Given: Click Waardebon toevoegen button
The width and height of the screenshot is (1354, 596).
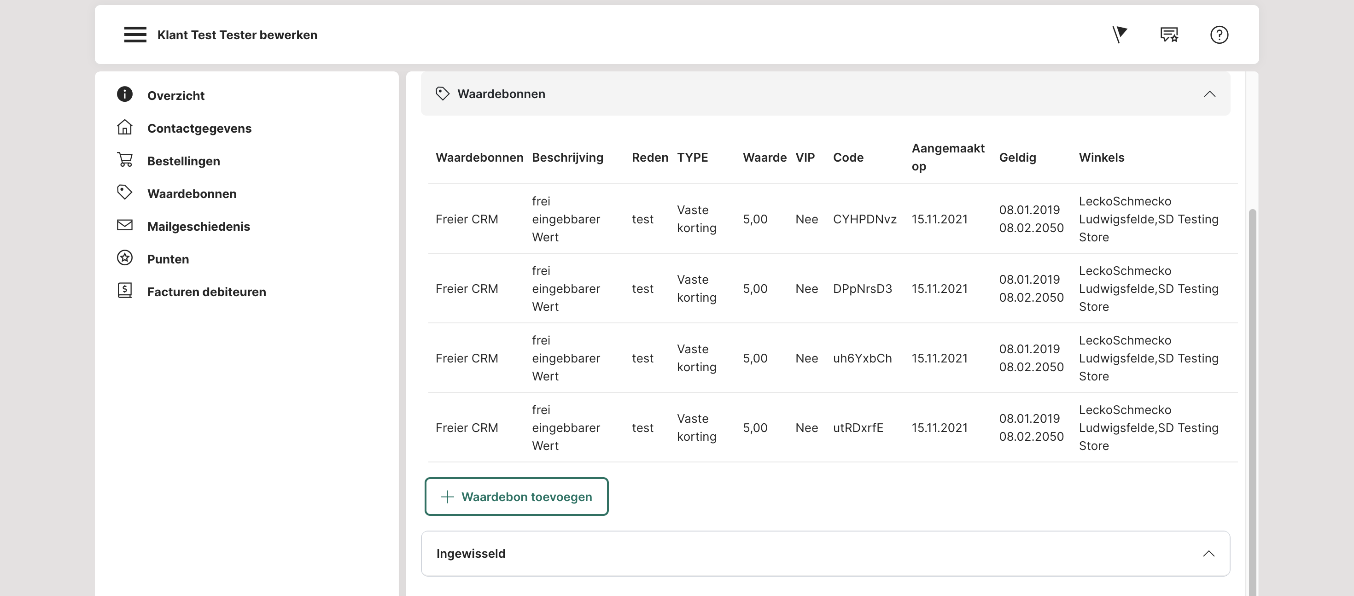Looking at the screenshot, I should click(x=516, y=497).
